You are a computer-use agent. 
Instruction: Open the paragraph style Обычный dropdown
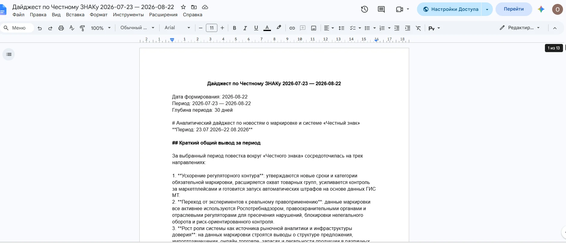tap(137, 28)
